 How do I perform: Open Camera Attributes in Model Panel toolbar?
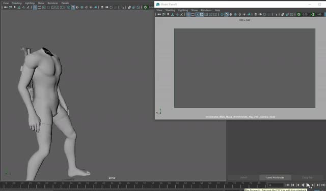[x=164, y=14]
